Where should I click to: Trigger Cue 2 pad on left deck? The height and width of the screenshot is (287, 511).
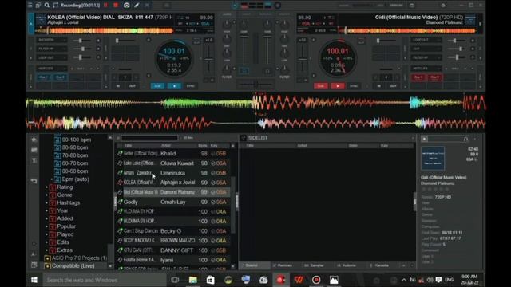pos(61,77)
